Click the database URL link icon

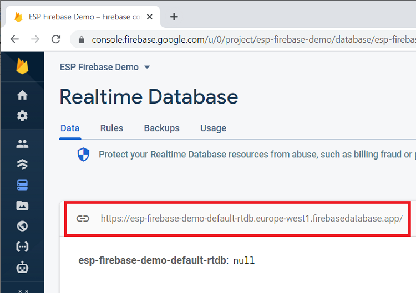(83, 219)
